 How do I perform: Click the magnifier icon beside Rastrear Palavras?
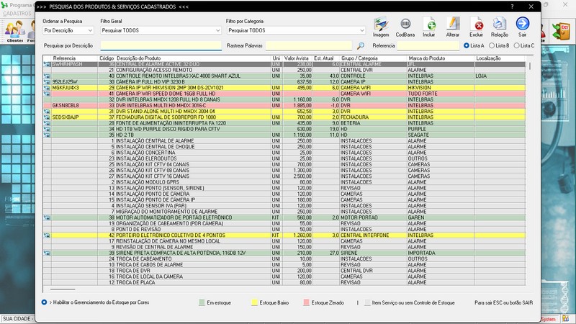[361, 46]
